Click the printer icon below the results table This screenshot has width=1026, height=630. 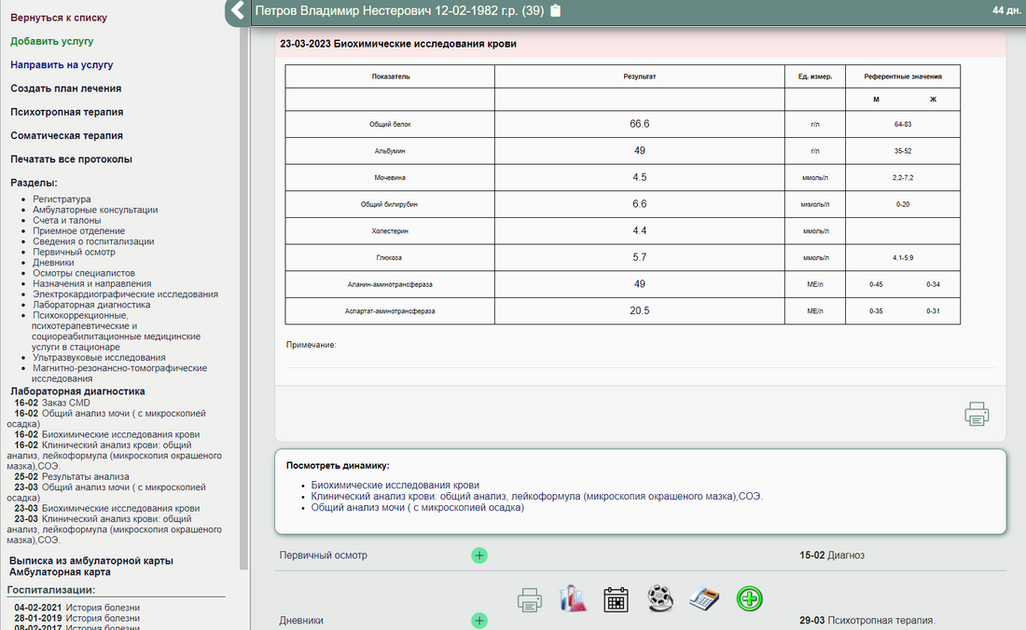coord(977,414)
